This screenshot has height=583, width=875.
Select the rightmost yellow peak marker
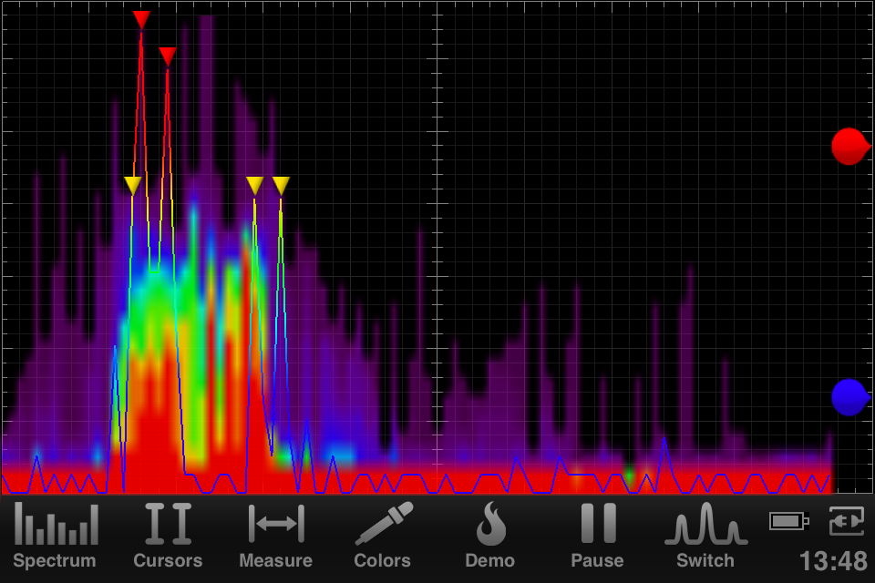[x=281, y=185]
